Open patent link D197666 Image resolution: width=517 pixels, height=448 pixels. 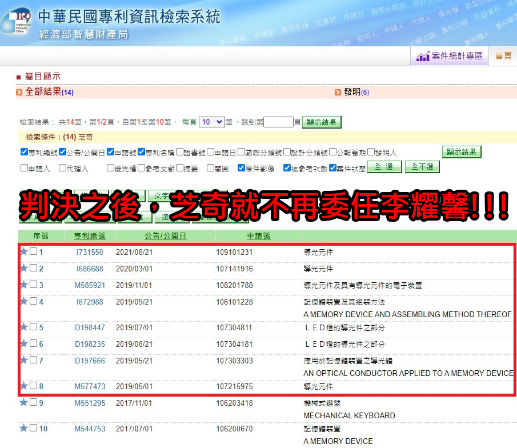point(90,361)
